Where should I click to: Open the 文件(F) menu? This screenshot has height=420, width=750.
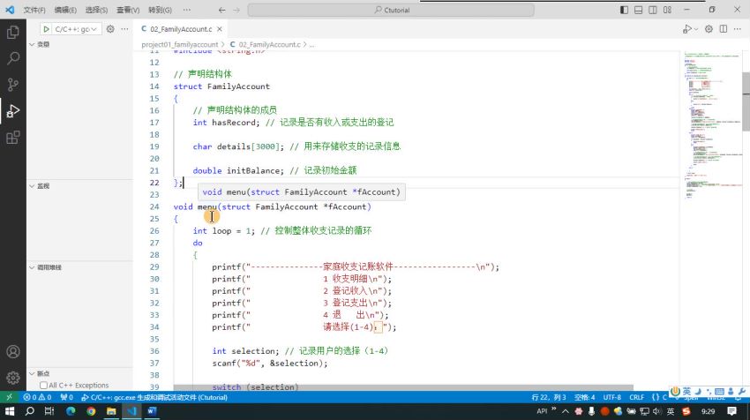(34, 10)
